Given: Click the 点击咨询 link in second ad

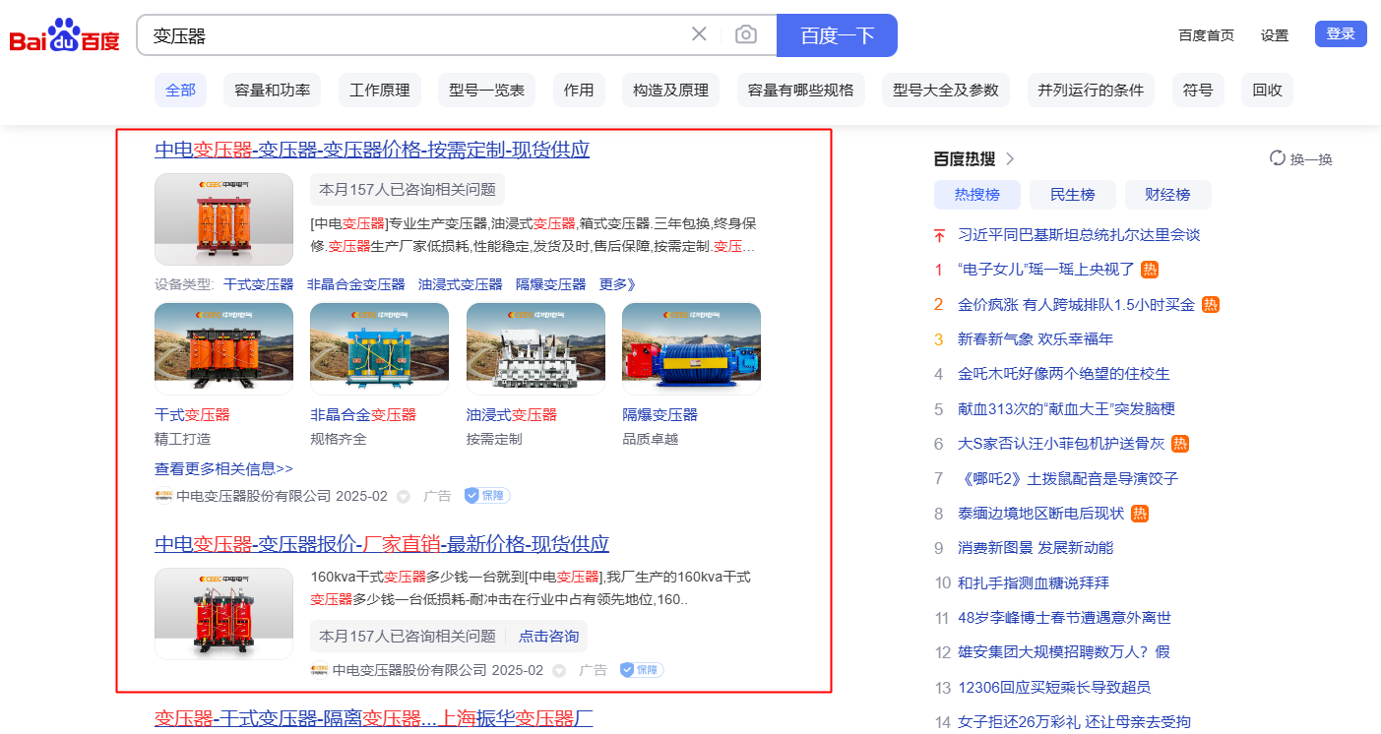Looking at the screenshot, I should [x=548, y=637].
